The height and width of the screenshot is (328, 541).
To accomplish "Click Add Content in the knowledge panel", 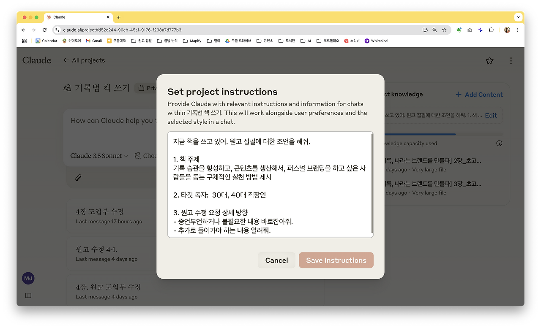I will (478, 94).
